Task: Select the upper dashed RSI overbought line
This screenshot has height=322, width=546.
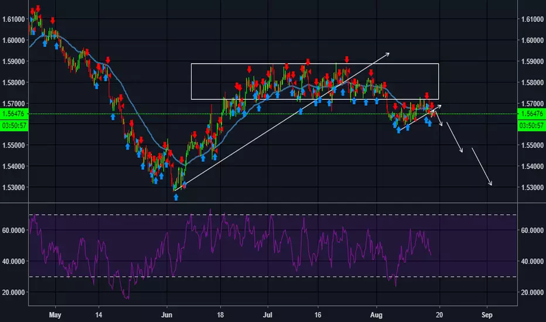Action: coord(273,215)
